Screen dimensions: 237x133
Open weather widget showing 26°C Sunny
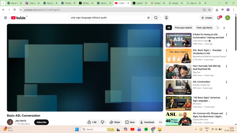(x=8, y=129)
